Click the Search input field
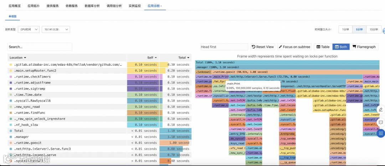Image resolution: width=385 pixels, height=166 pixels. [x=40, y=47]
